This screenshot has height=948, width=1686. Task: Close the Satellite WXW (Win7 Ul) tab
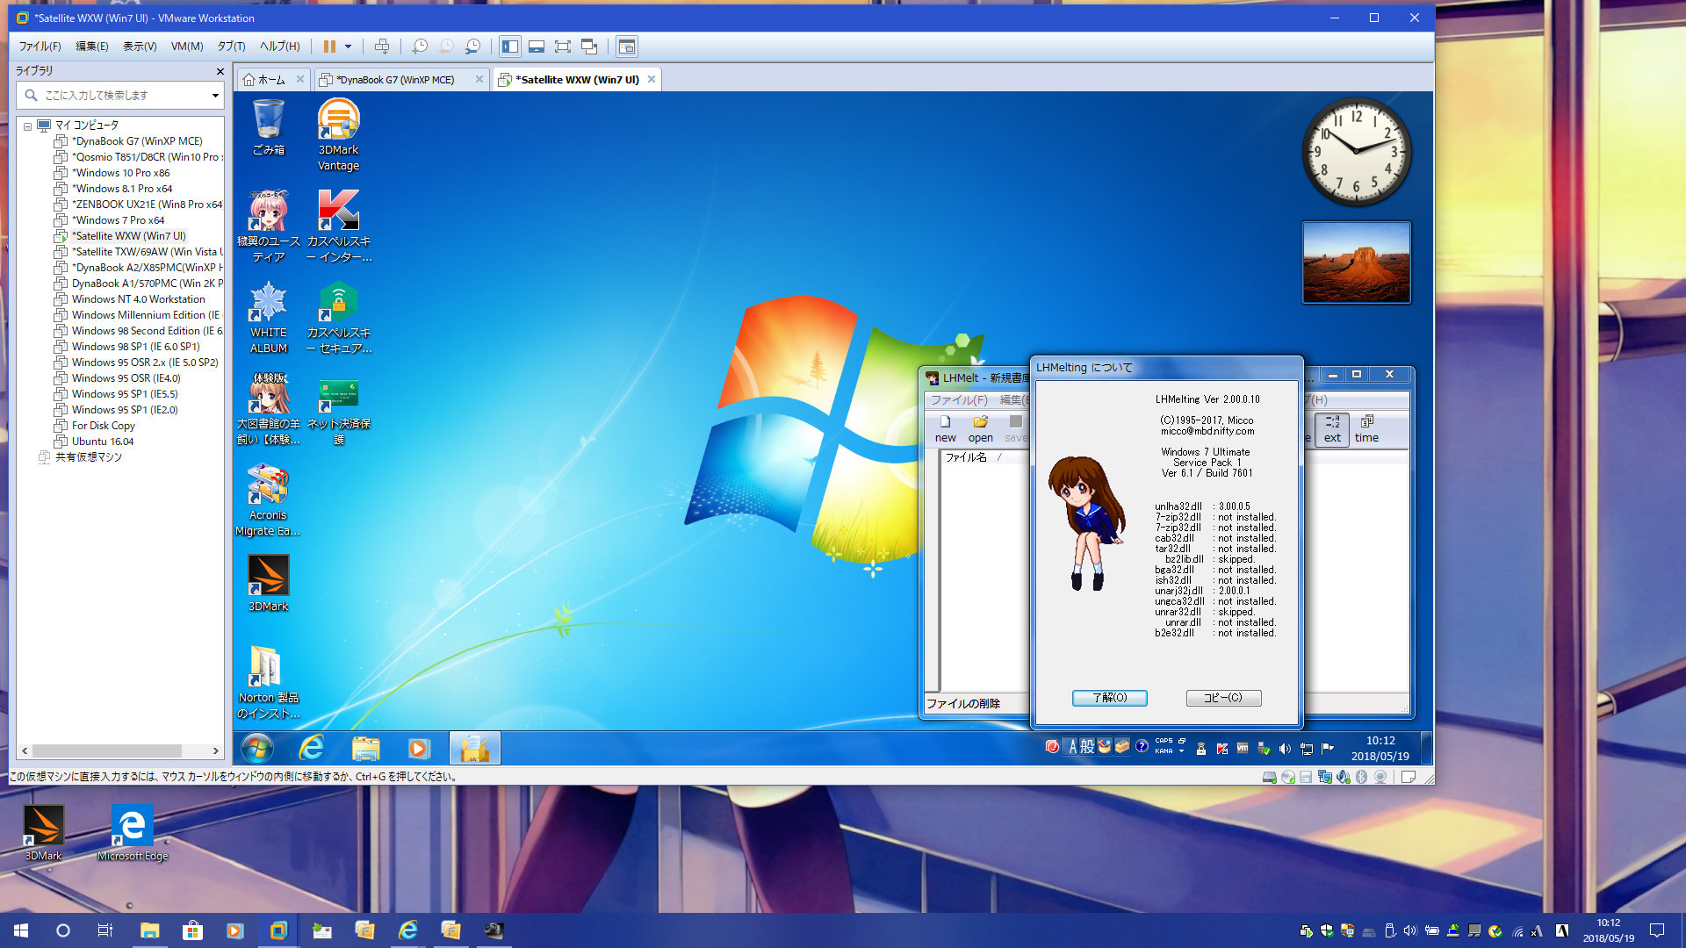click(652, 79)
